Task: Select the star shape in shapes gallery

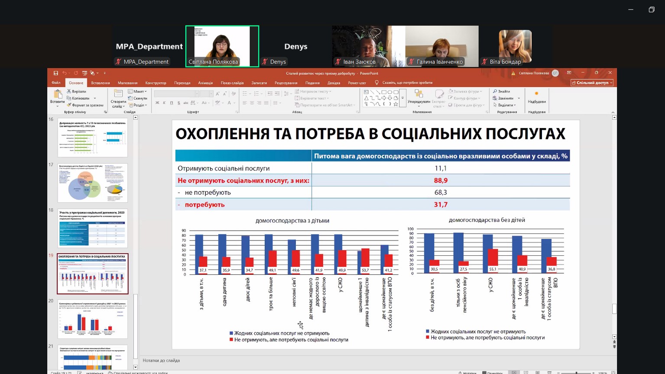Action: click(x=396, y=104)
